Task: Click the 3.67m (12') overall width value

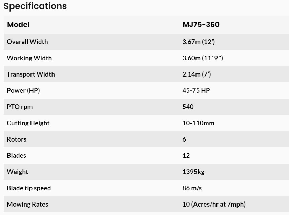Action: tap(199, 42)
